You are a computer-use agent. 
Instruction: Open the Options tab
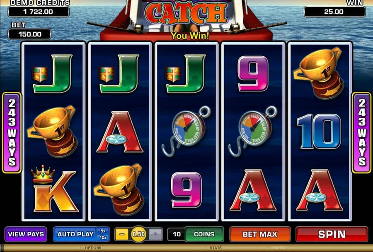pos(93,248)
